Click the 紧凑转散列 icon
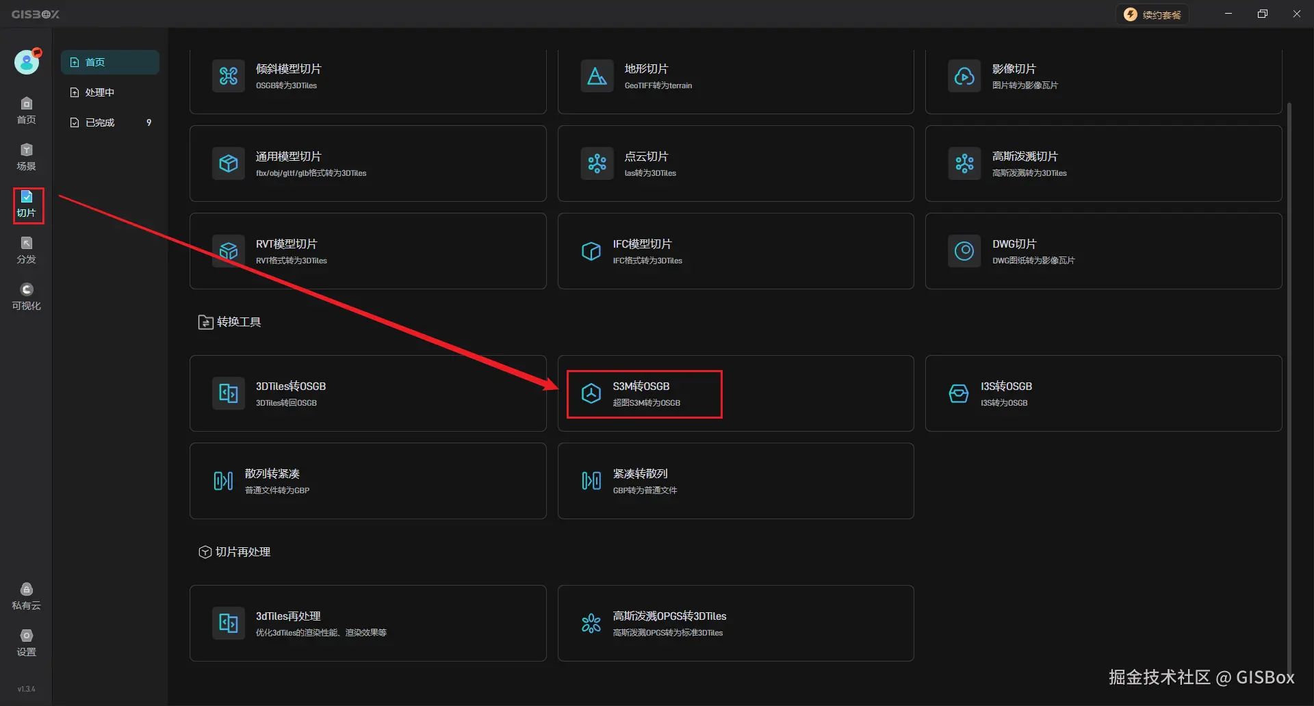The image size is (1314, 706). 591,481
